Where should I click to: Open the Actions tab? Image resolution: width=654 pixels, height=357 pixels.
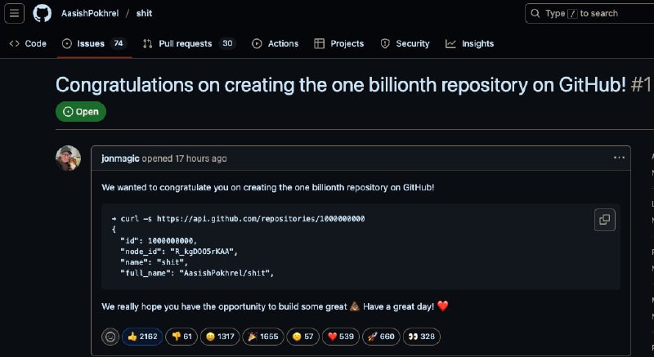275,44
